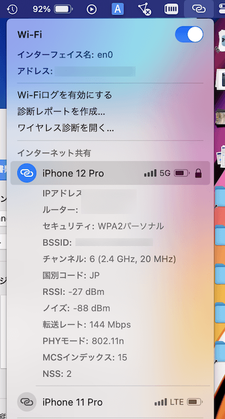Click the 'ノイズ: -88 dBm' line
Screen dimensions: 225x419
tap(76, 308)
